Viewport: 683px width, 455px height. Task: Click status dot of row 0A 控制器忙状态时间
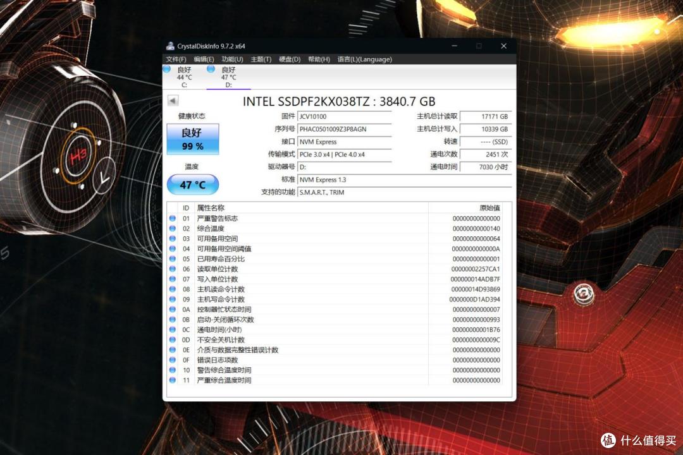173,309
